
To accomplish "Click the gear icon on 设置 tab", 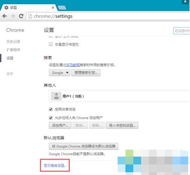I will (6, 7).
